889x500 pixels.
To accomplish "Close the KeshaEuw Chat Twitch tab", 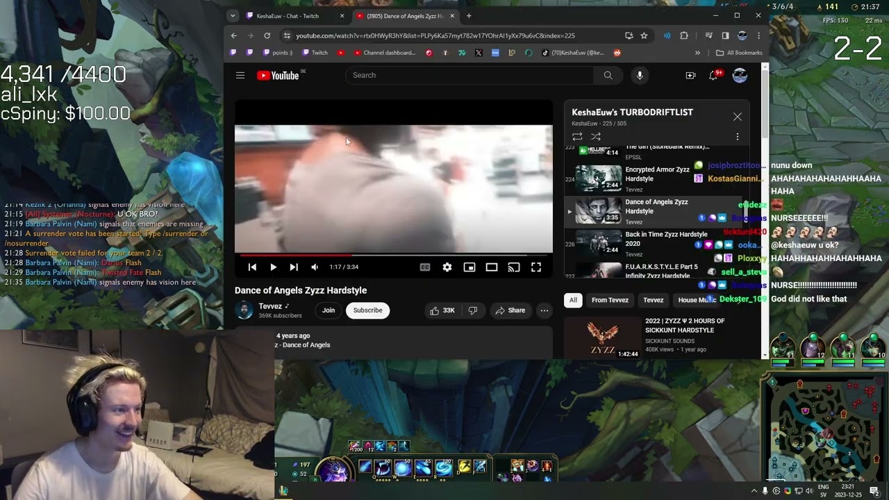I will coord(342,16).
